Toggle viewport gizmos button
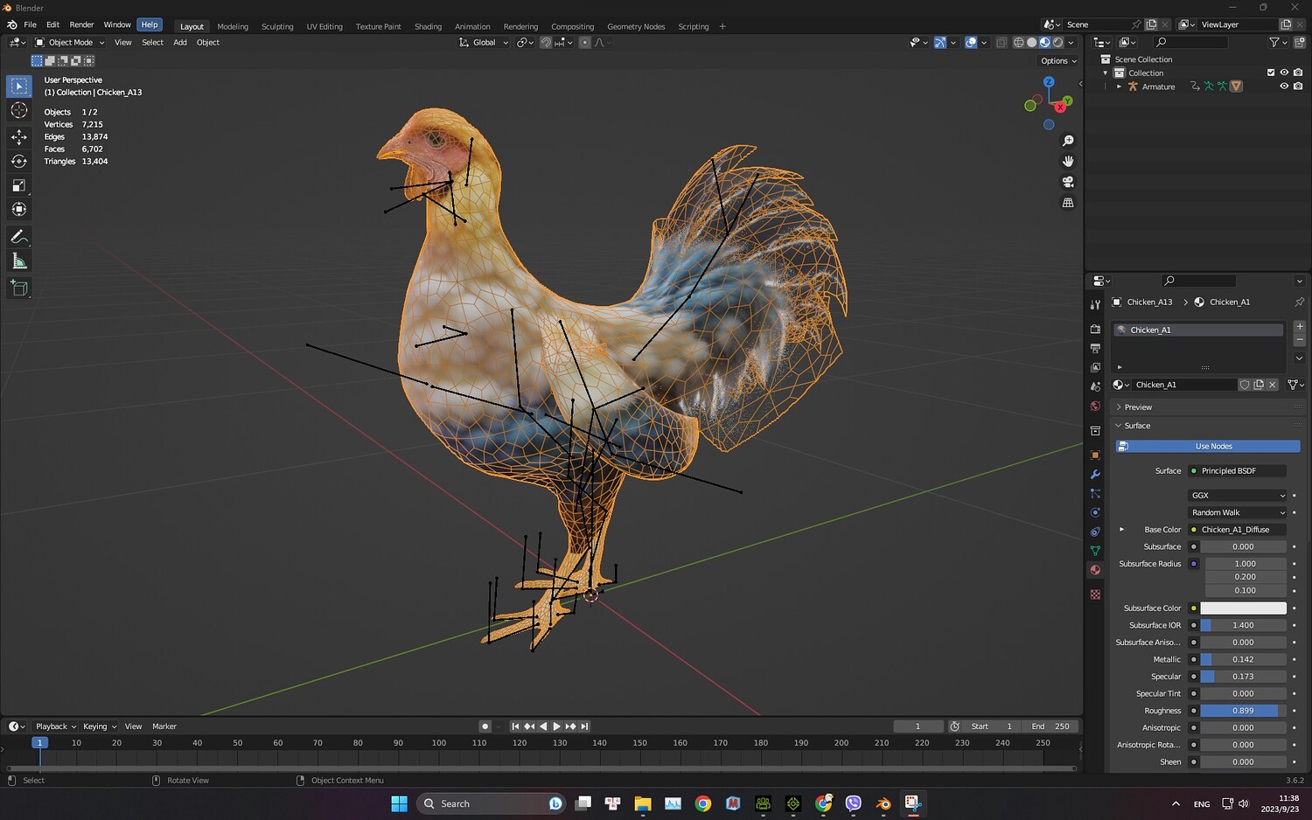 [x=940, y=42]
